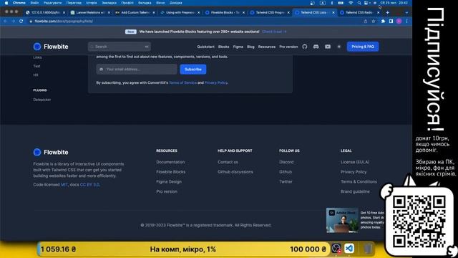This screenshot has height=258, width=458.
Task: Open Documentation in footer Resources
Action: pos(170,162)
